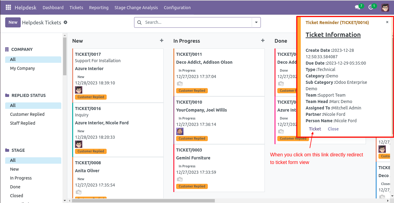Filter by Staff Replied status
The image size is (394, 203).
coord(23,123)
